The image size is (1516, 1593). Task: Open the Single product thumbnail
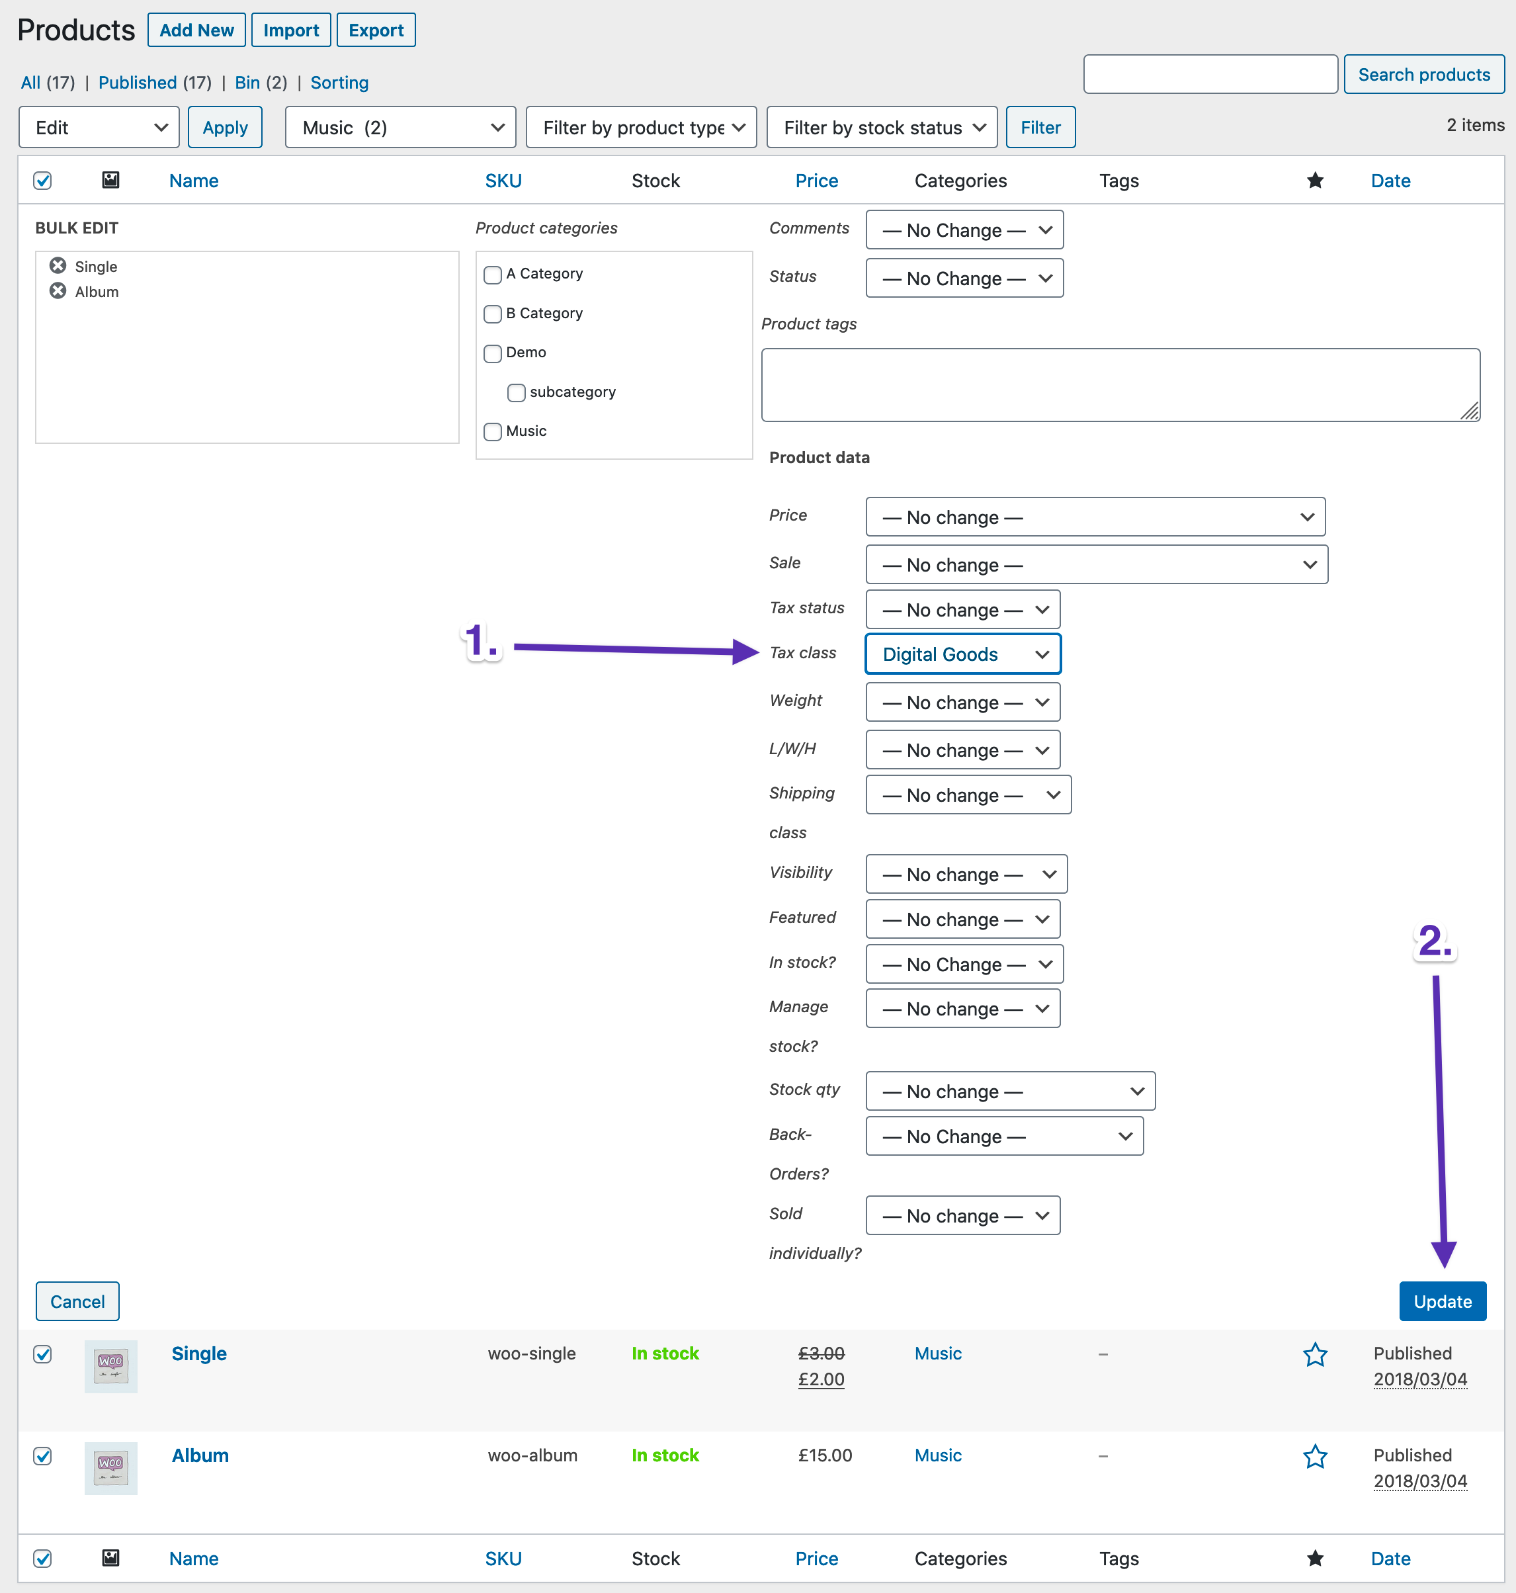[110, 1366]
